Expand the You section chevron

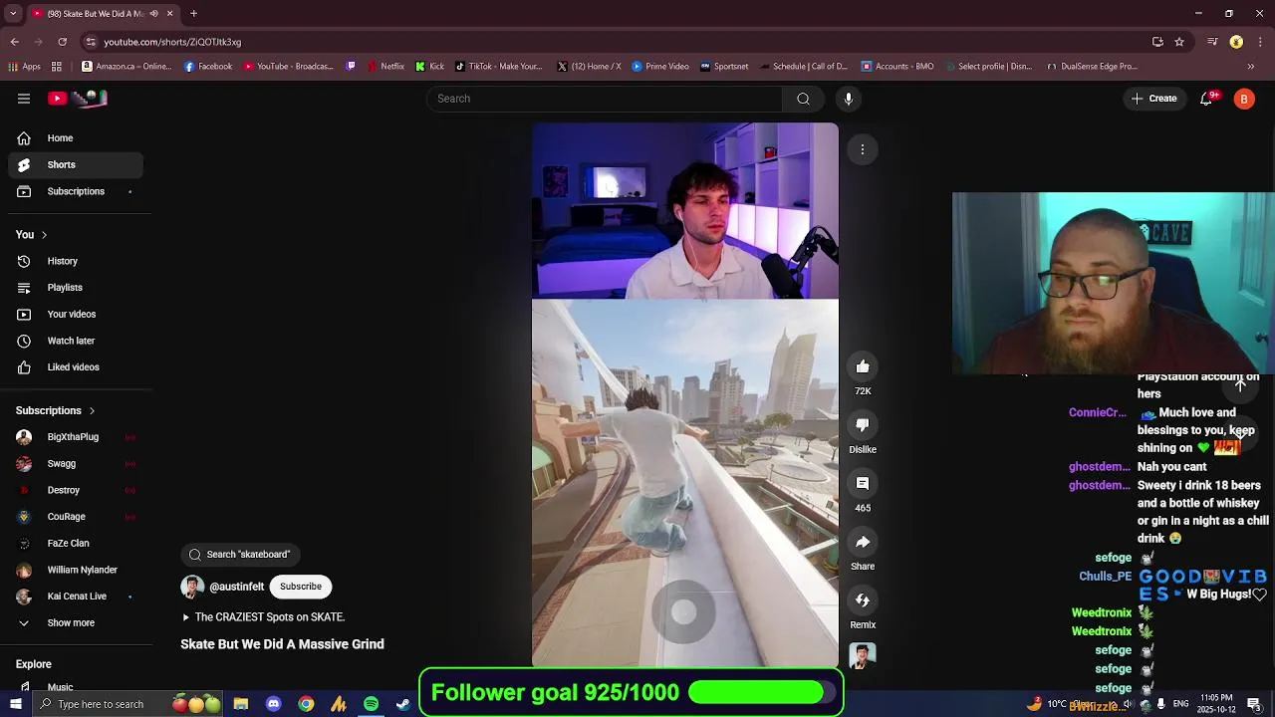pyautogui.click(x=44, y=235)
